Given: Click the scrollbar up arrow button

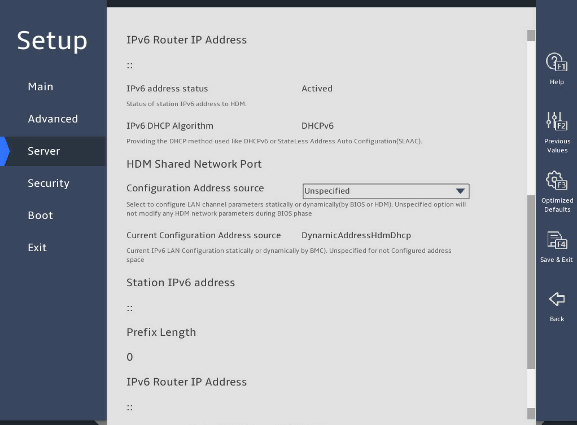Looking at the screenshot, I should [x=531, y=36].
